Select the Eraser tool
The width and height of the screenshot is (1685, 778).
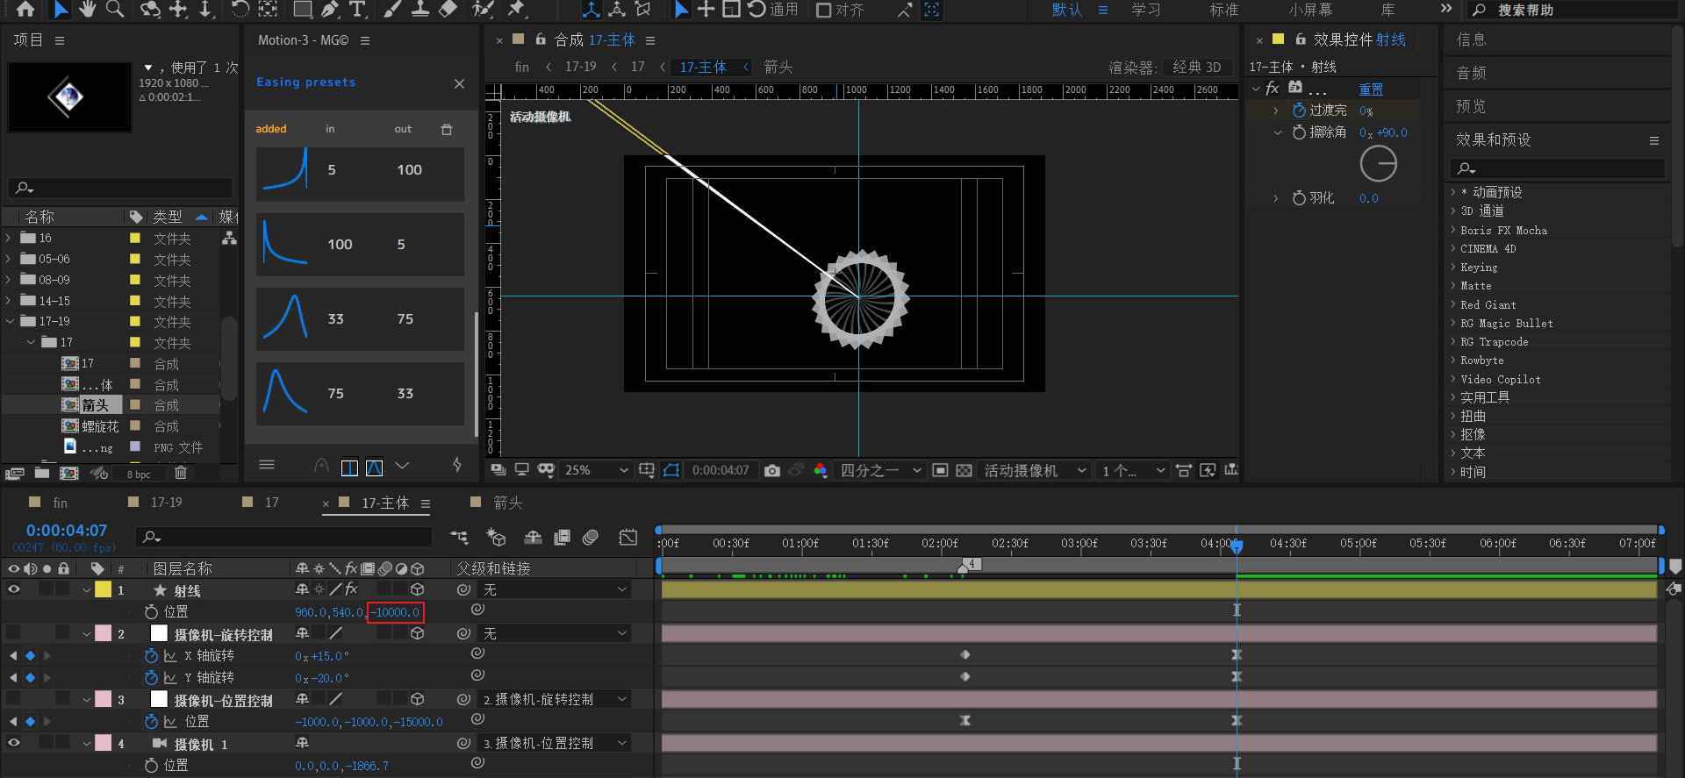pos(448,10)
